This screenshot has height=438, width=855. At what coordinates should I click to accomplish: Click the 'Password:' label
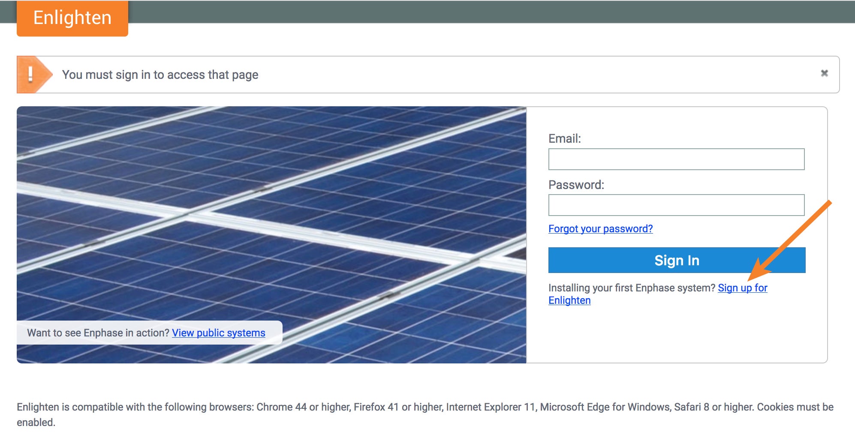(576, 185)
